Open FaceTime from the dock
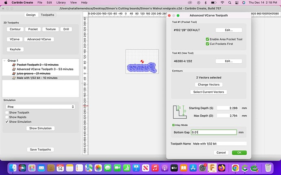The height and width of the screenshot is (175, 281). 117,168
